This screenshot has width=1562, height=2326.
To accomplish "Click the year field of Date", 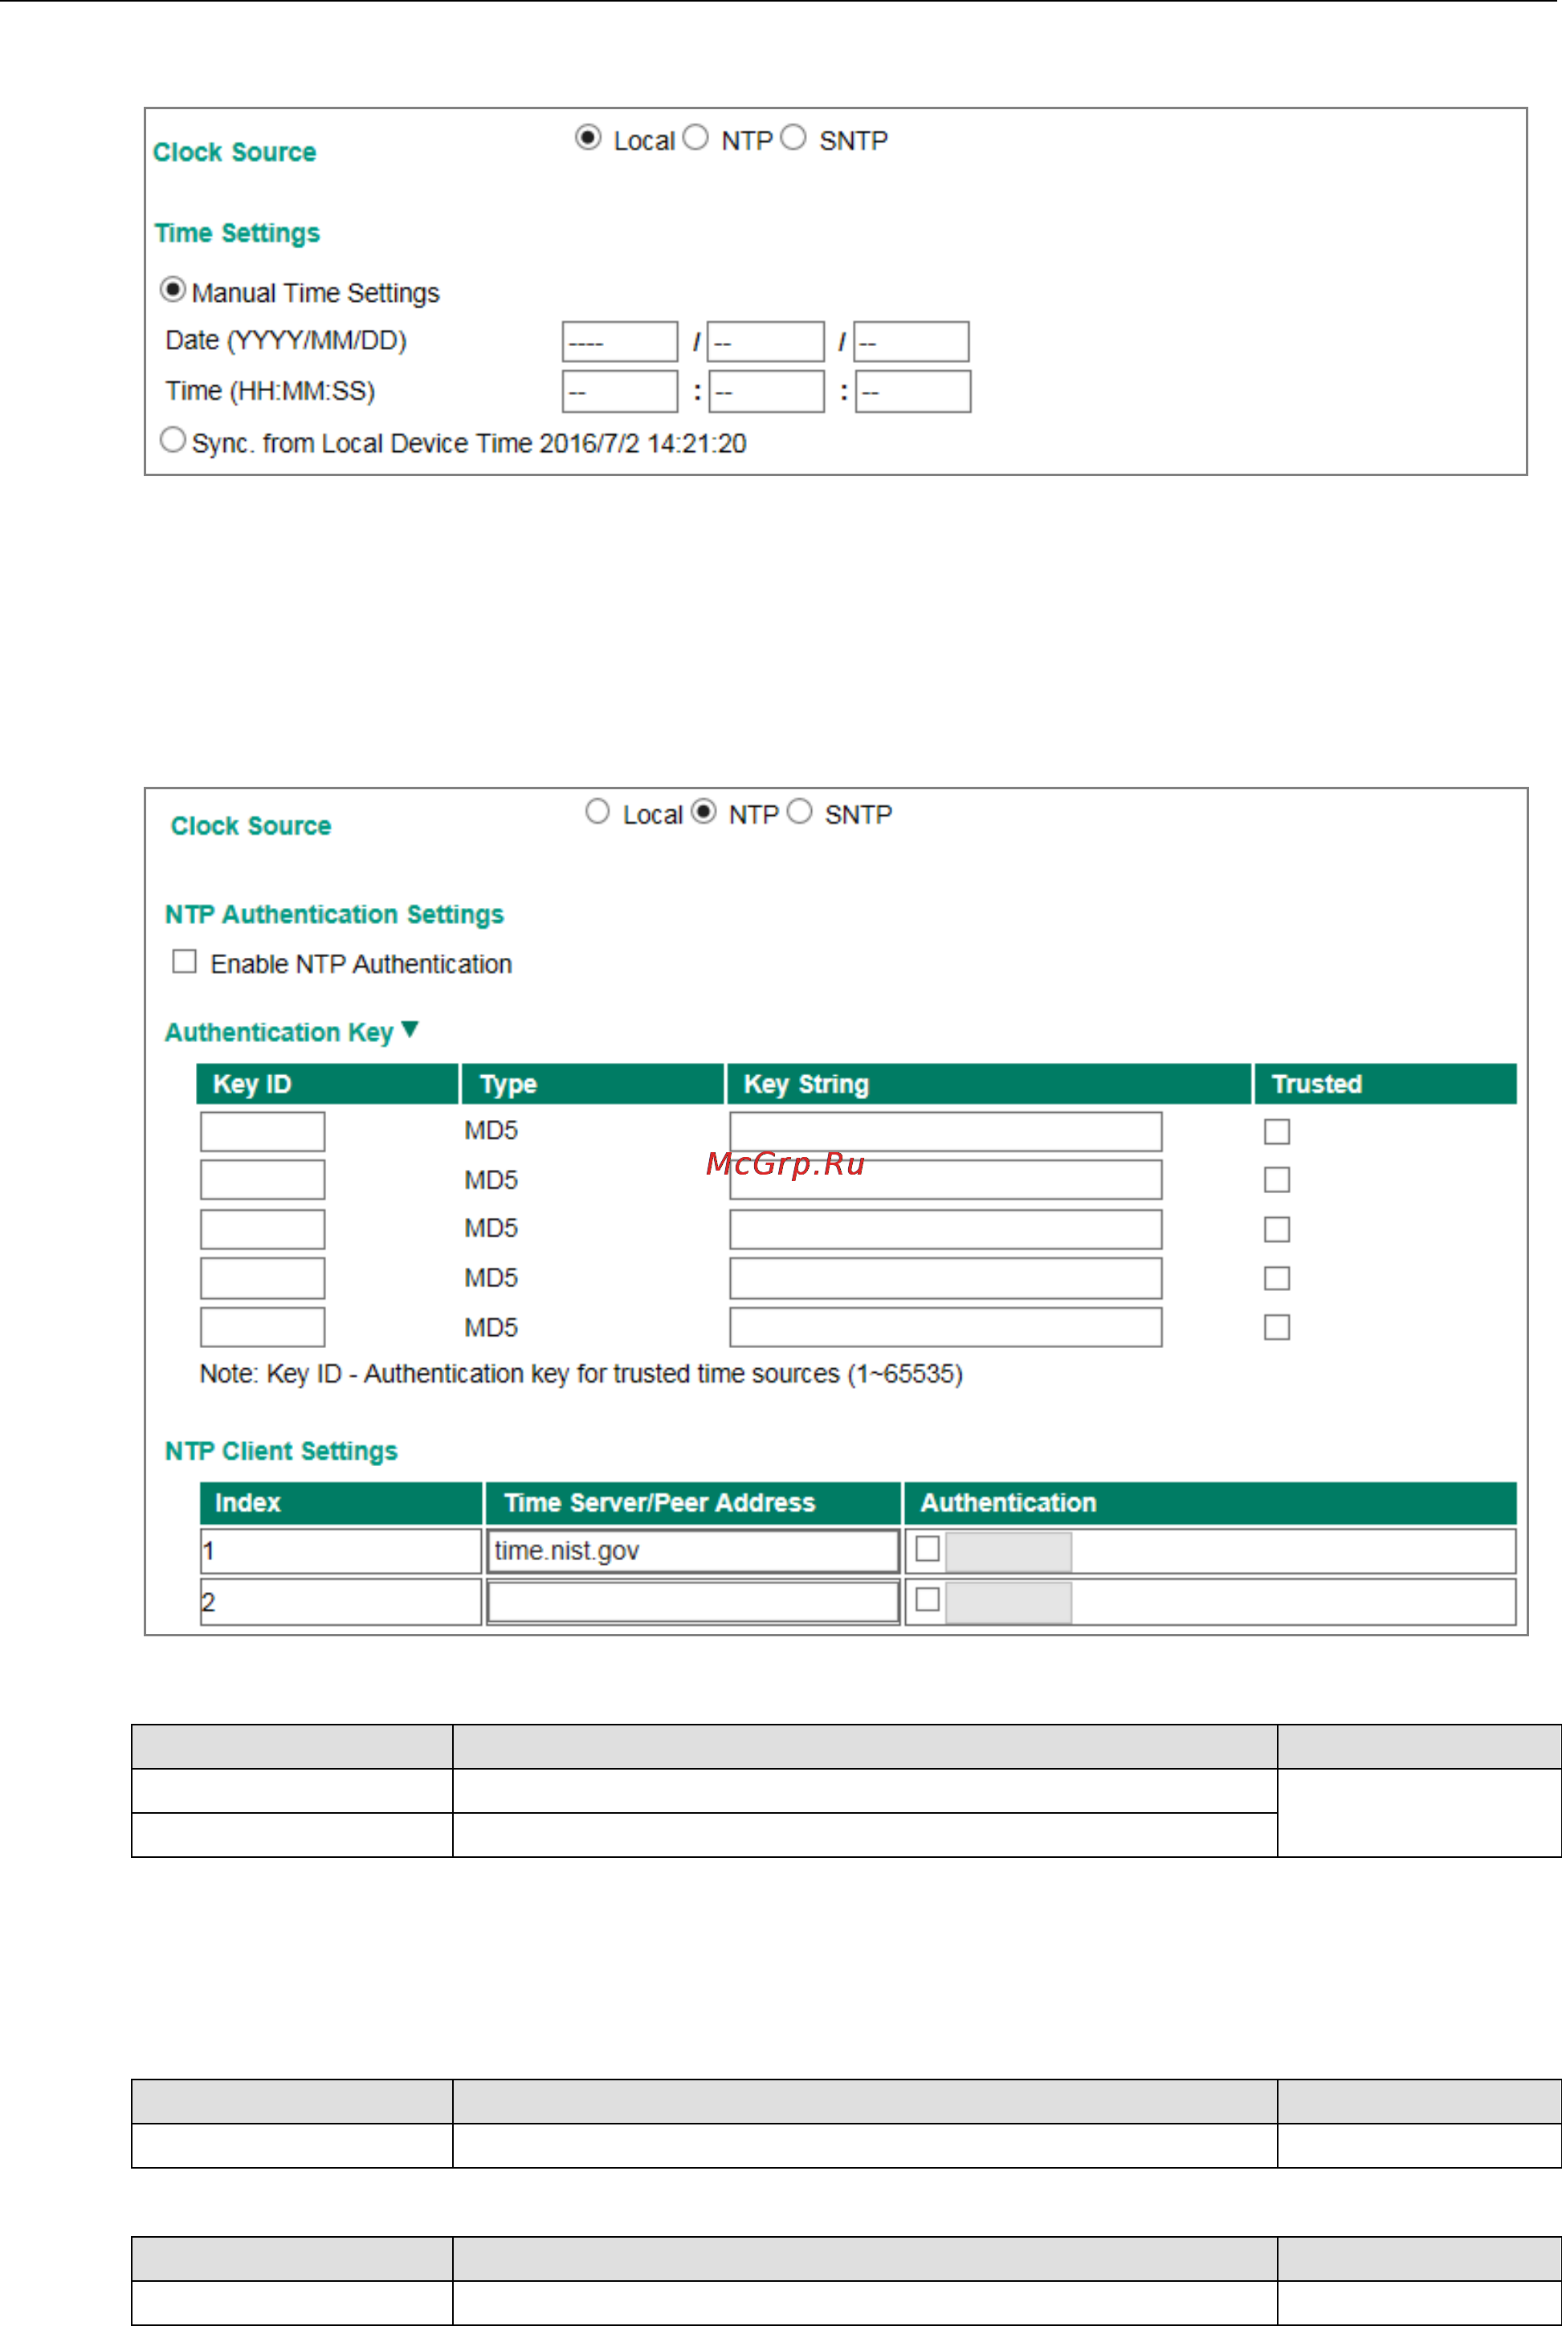I will coord(620,341).
